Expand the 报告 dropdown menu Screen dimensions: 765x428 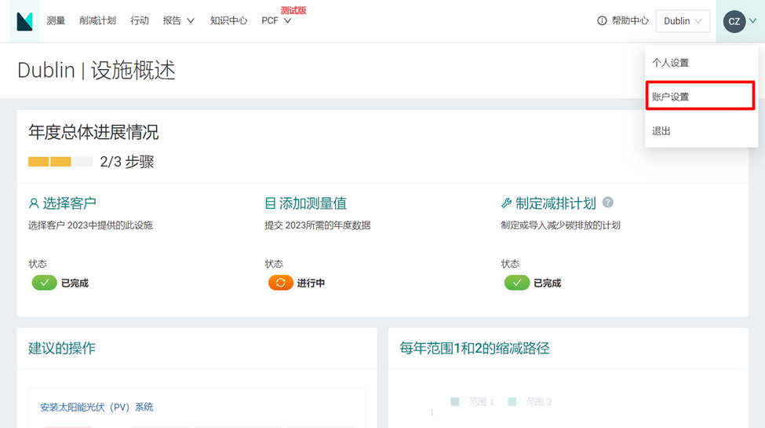click(179, 20)
